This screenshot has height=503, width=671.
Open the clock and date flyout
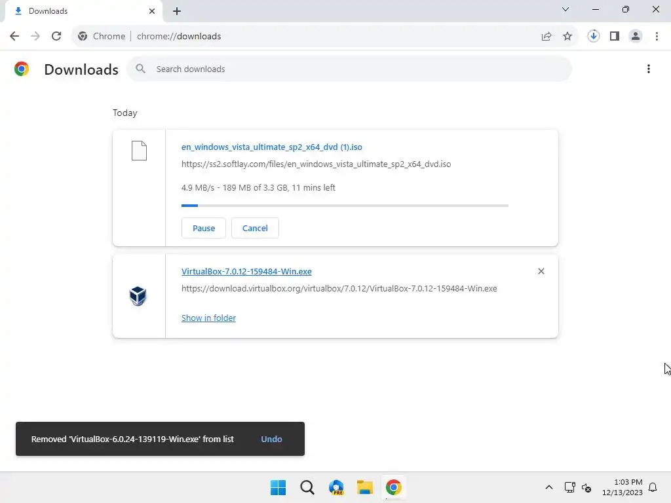click(623, 487)
